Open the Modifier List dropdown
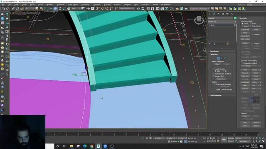Screen dimensions: 266x149 click(x=222, y=22)
